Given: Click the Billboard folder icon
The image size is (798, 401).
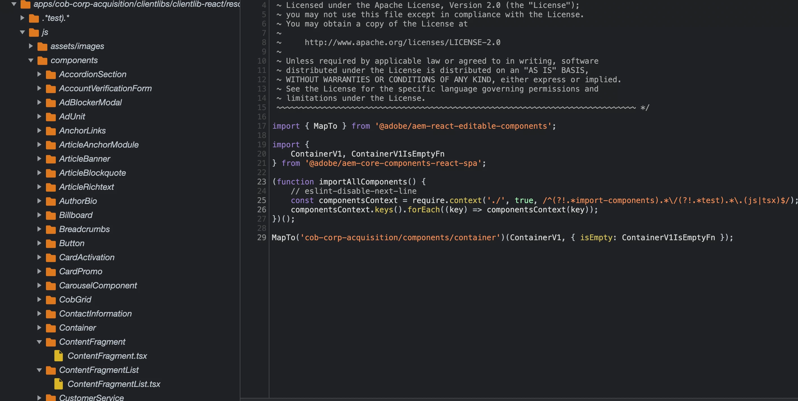Looking at the screenshot, I should (x=50, y=215).
